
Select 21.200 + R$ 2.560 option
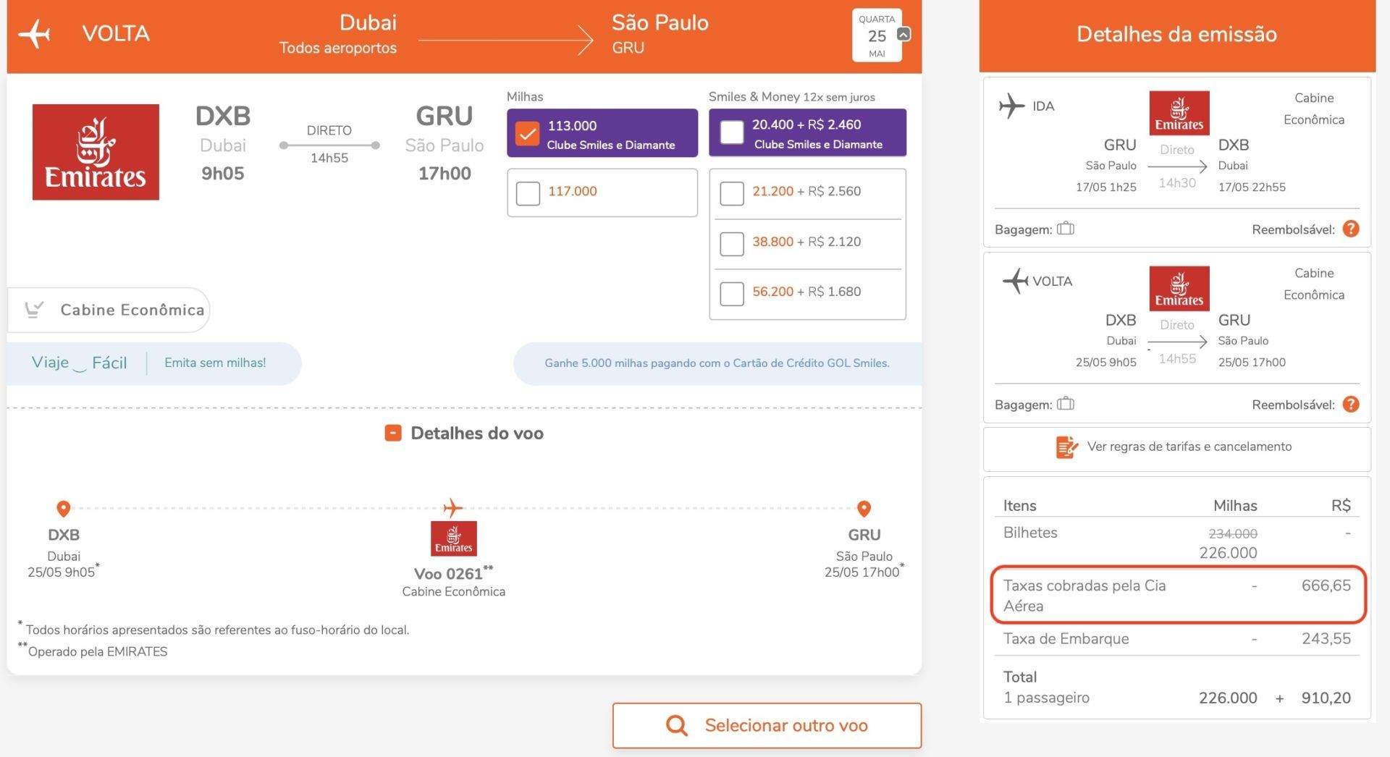(732, 193)
